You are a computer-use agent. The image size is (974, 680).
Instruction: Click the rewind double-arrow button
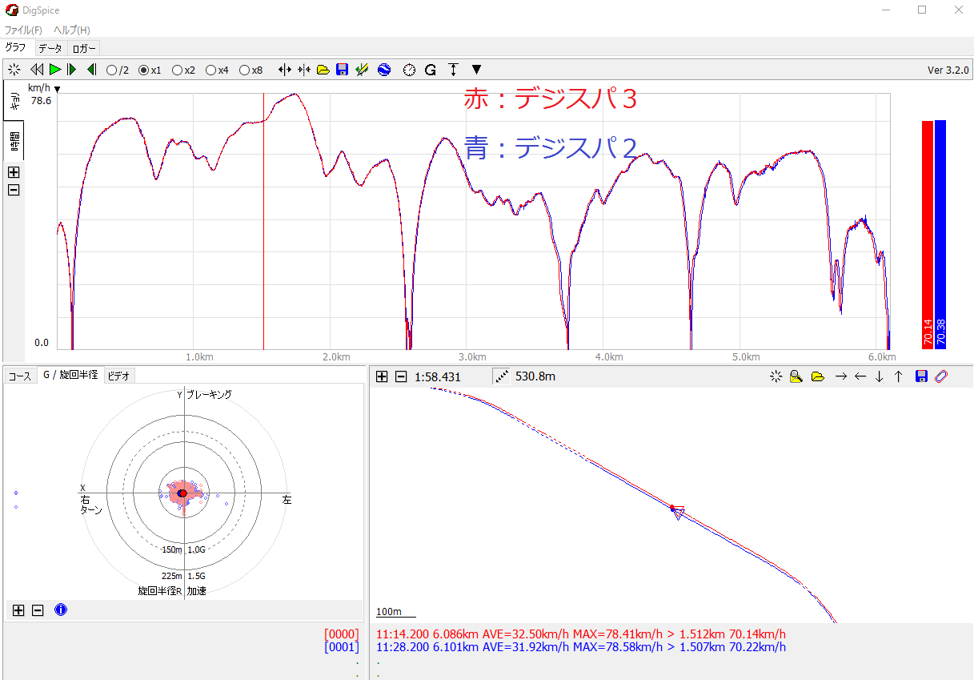[36, 70]
